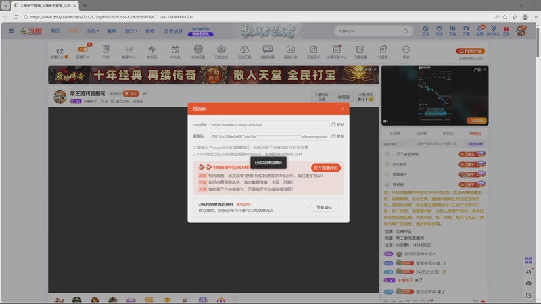Go to 赛事 in the navigation

pos(112,31)
